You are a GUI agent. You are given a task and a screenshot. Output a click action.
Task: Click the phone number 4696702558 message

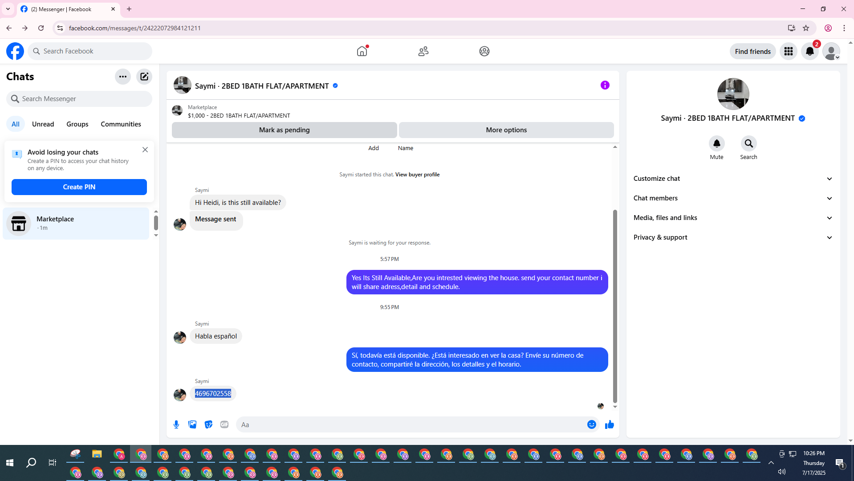[213, 394]
